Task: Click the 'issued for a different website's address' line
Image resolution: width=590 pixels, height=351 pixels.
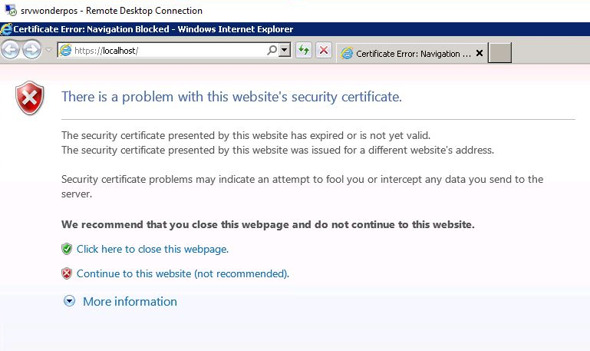Action: (278, 150)
